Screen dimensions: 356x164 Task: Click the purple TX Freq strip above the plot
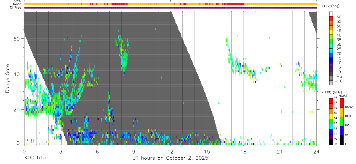(170, 8)
